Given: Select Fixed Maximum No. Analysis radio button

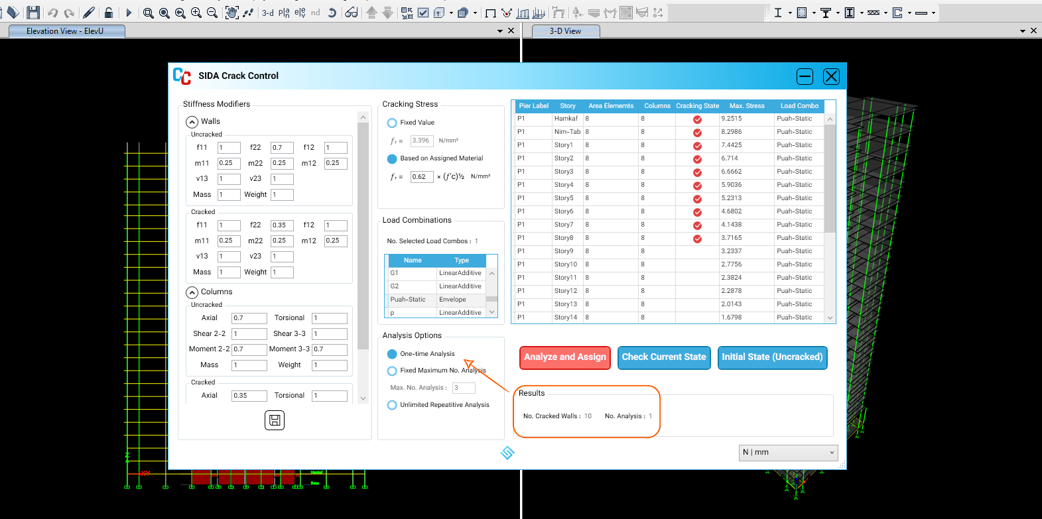Looking at the screenshot, I should pos(392,371).
